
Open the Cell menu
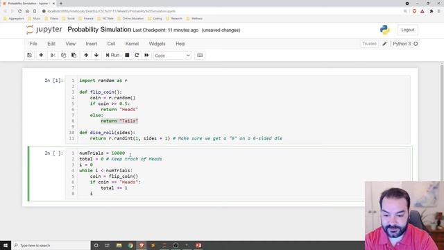point(111,44)
